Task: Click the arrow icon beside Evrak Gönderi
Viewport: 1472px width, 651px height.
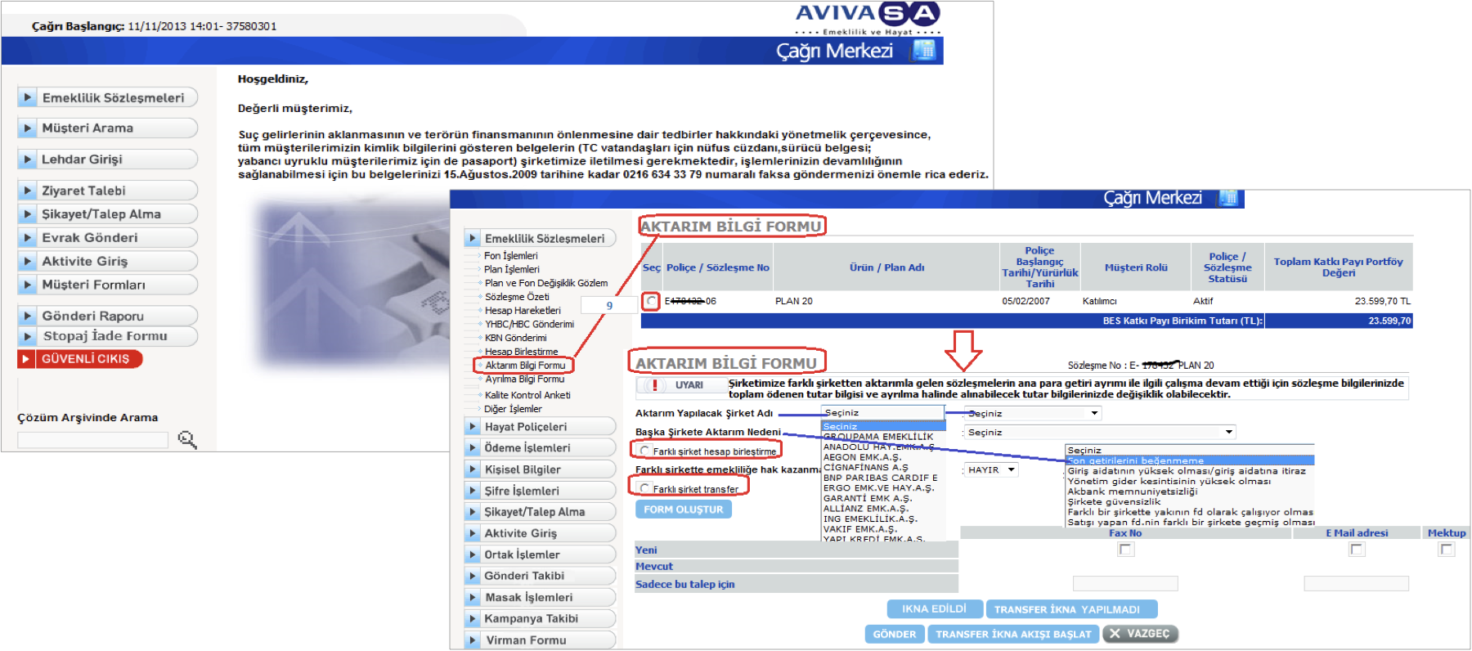Action: [27, 237]
